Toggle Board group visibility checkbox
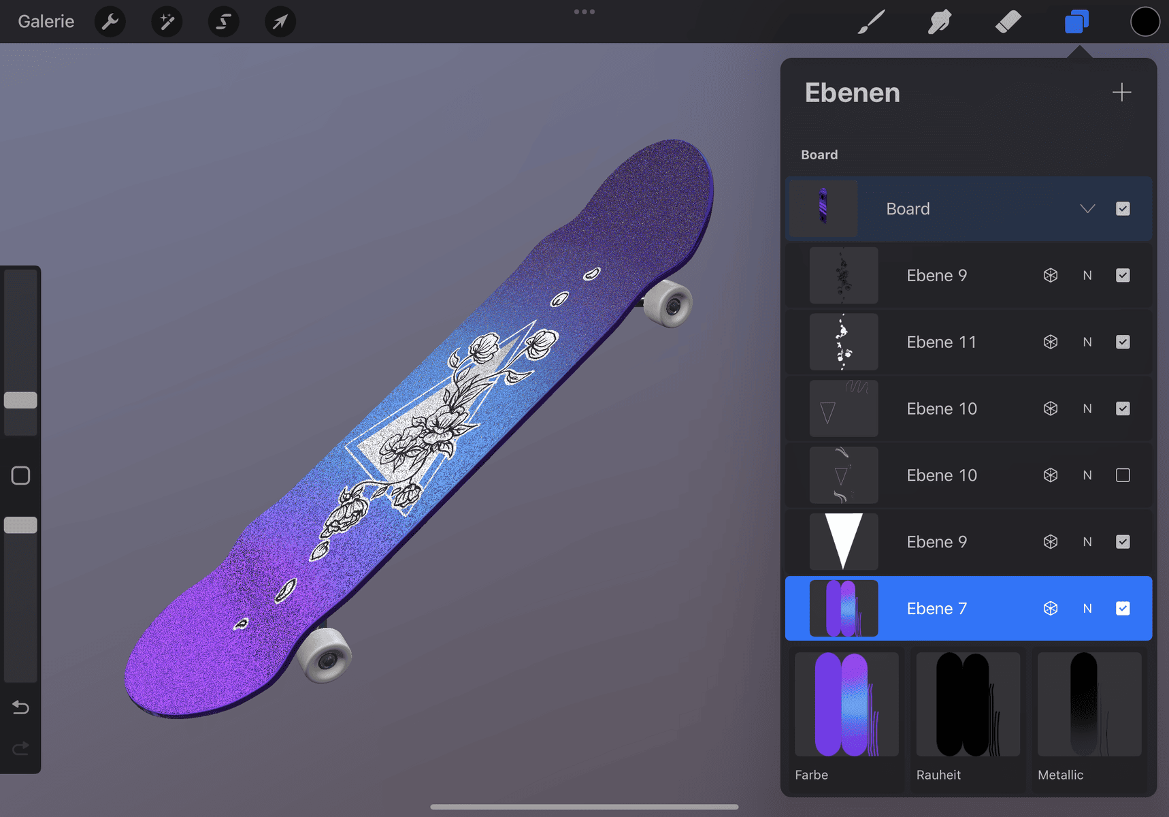1169x817 pixels. pos(1123,209)
